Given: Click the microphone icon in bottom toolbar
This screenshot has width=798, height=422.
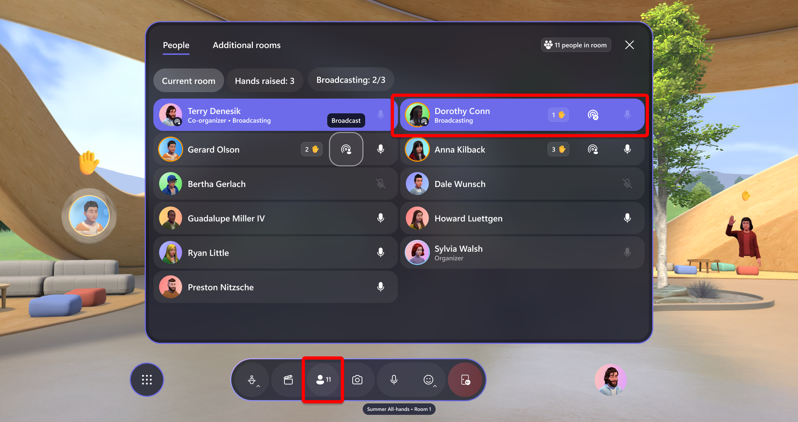Looking at the screenshot, I should 394,379.
